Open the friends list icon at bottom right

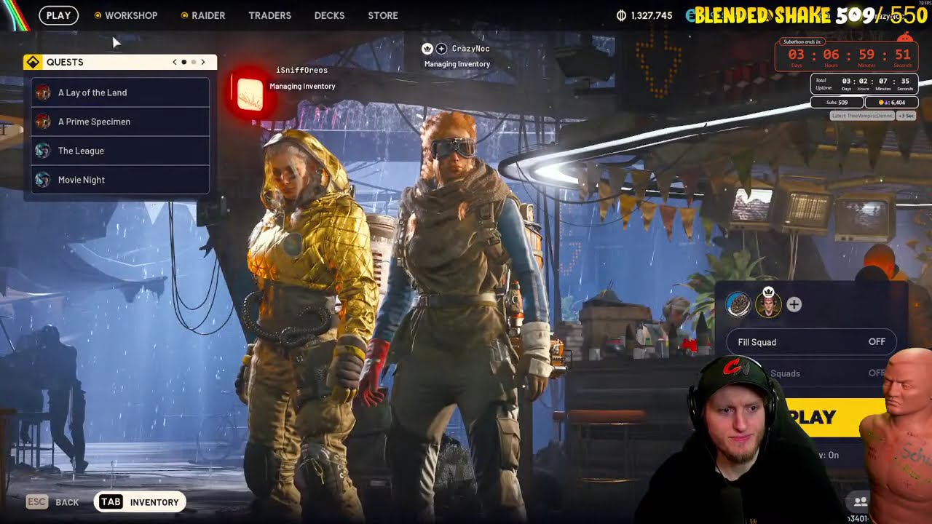[860, 501]
